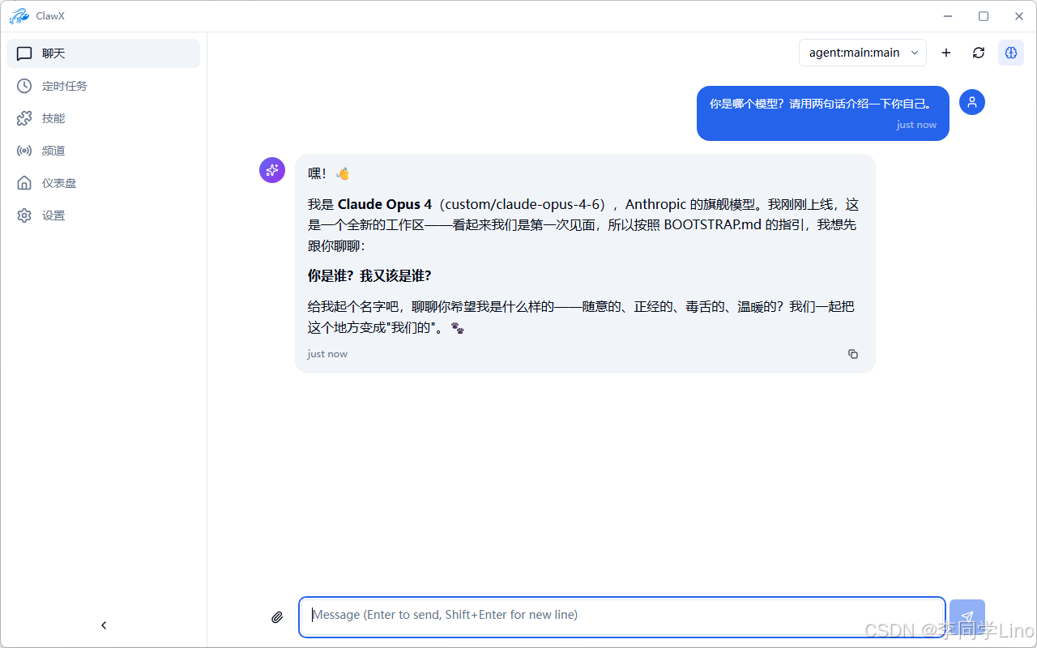Open the agent:main:main dropdown
This screenshot has height=648, width=1037.
pos(855,52)
